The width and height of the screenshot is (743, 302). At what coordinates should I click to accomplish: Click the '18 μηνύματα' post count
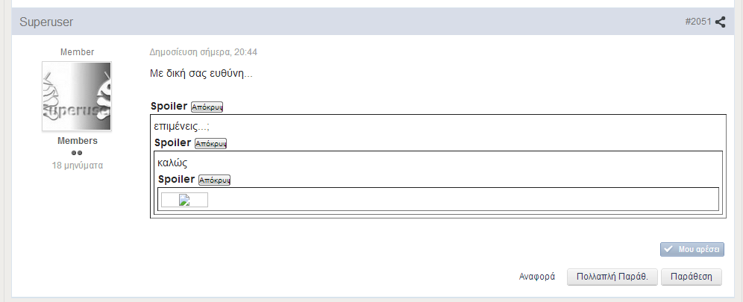78,166
